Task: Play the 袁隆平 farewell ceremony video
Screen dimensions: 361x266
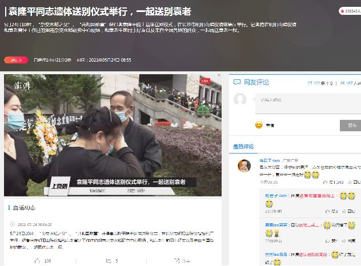Action: [113, 135]
